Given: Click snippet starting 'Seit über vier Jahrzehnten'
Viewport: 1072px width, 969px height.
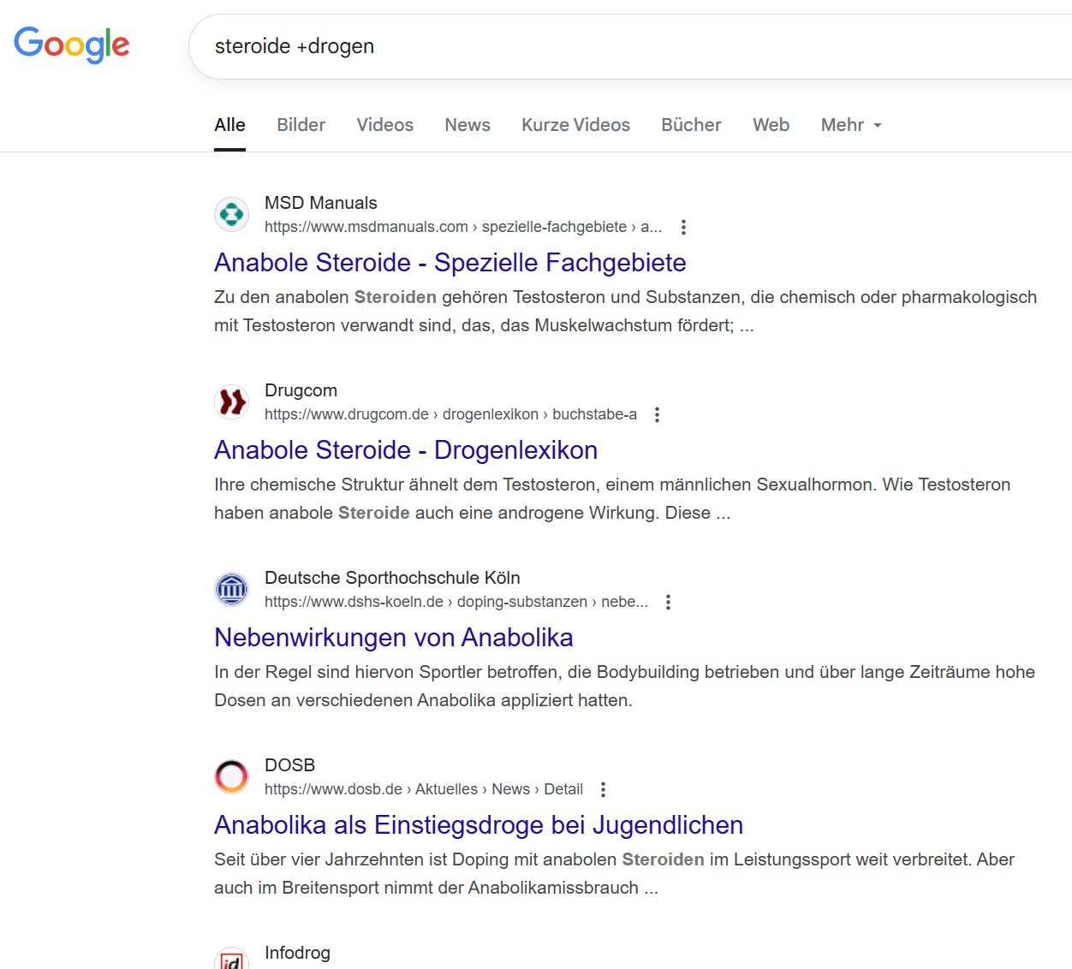Looking at the screenshot, I should 614,874.
